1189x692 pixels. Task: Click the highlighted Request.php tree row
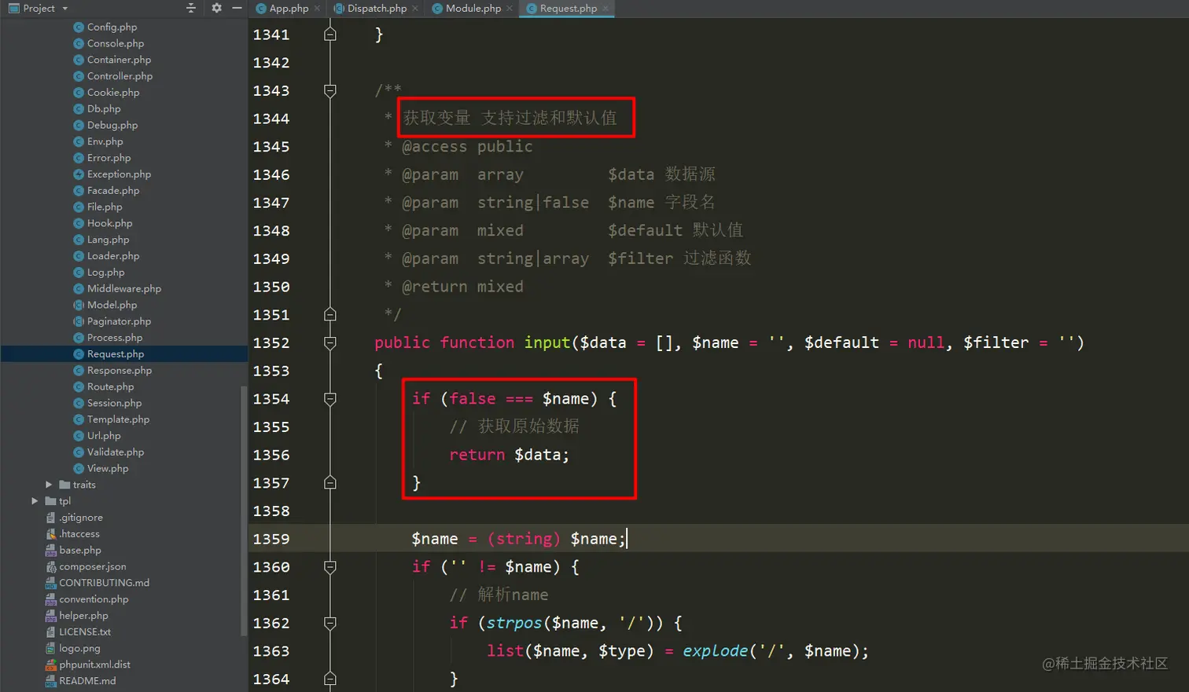click(124, 354)
